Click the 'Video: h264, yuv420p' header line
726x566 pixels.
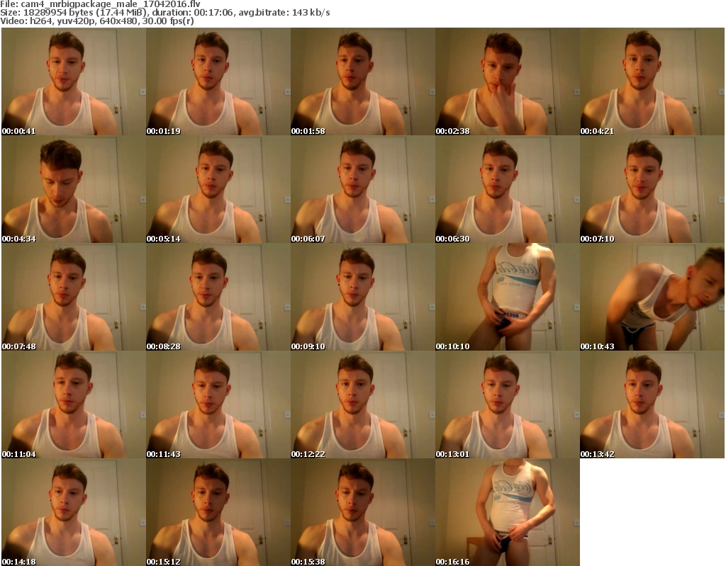(x=96, y=21)
